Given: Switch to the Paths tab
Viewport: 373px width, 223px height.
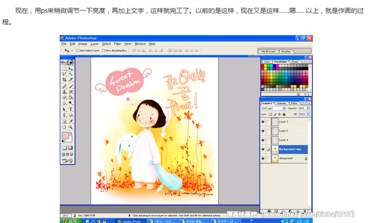Looking at the screenshot, I should coord(294,104).
